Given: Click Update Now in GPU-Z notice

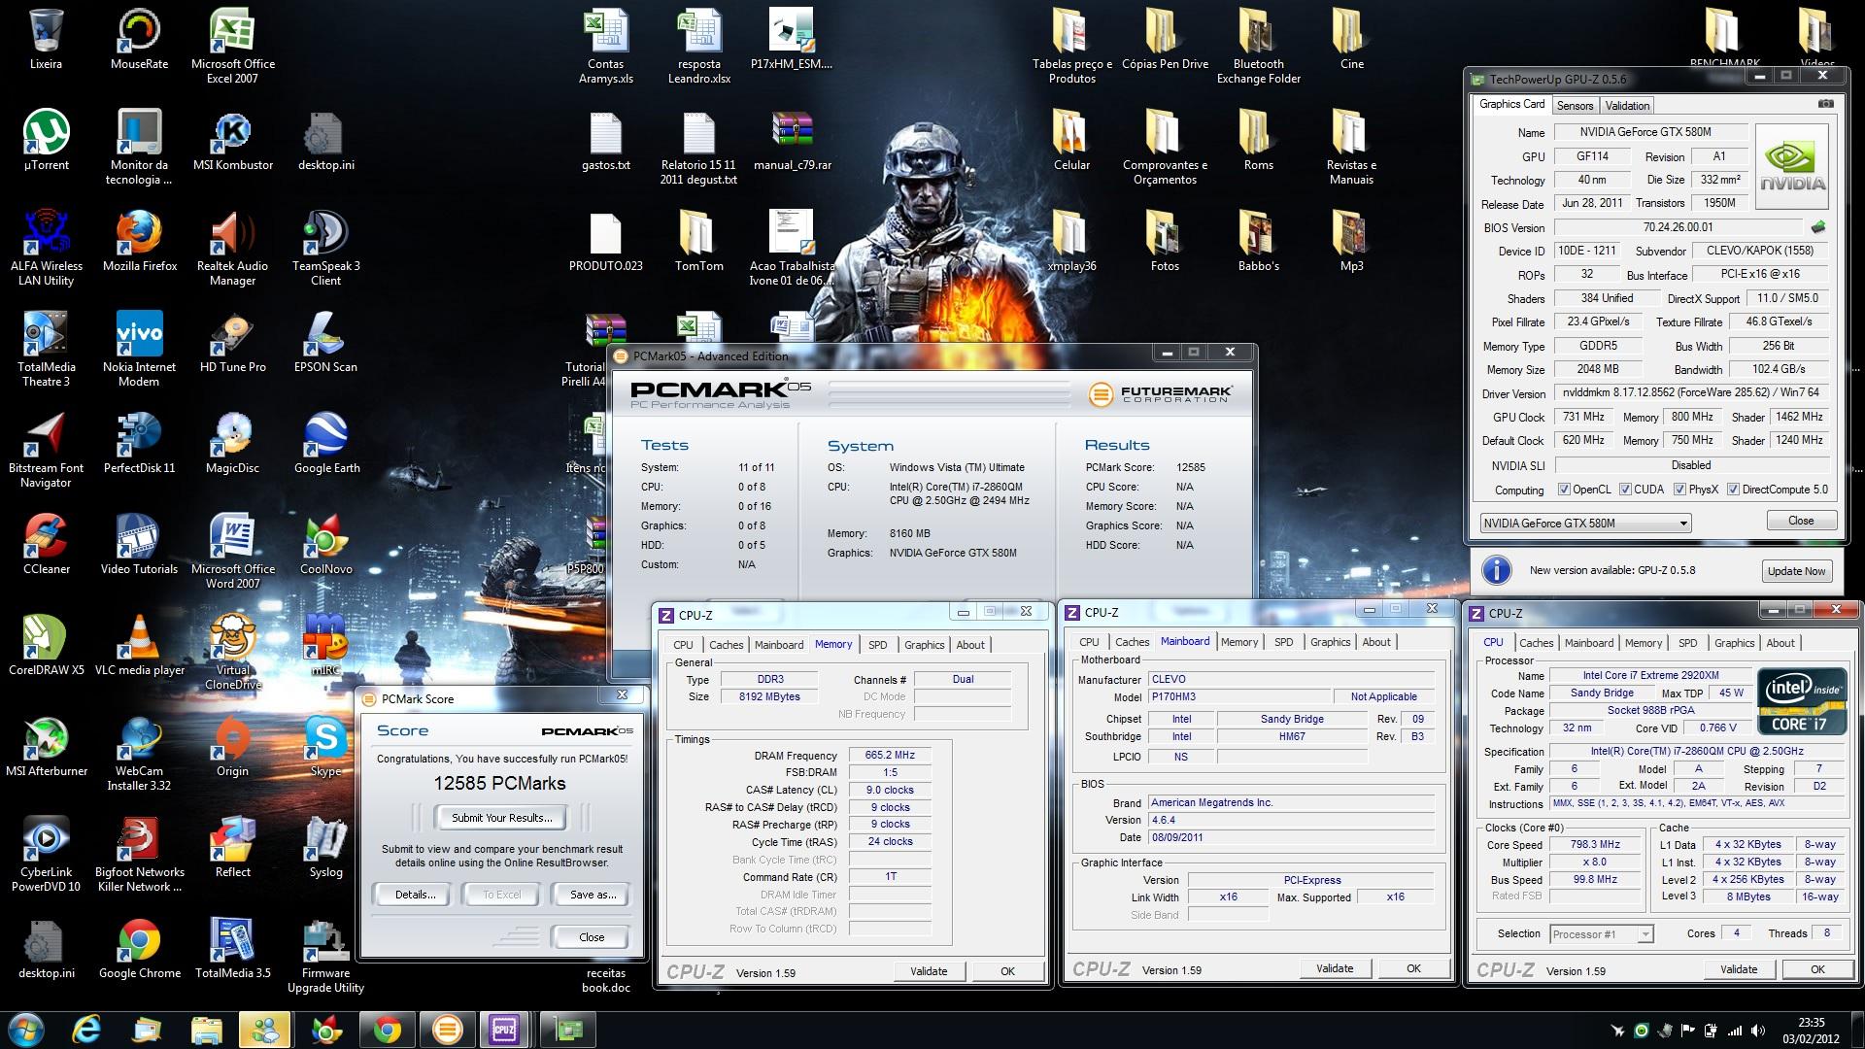Looking at the screenshot, I should [1796, 571].
